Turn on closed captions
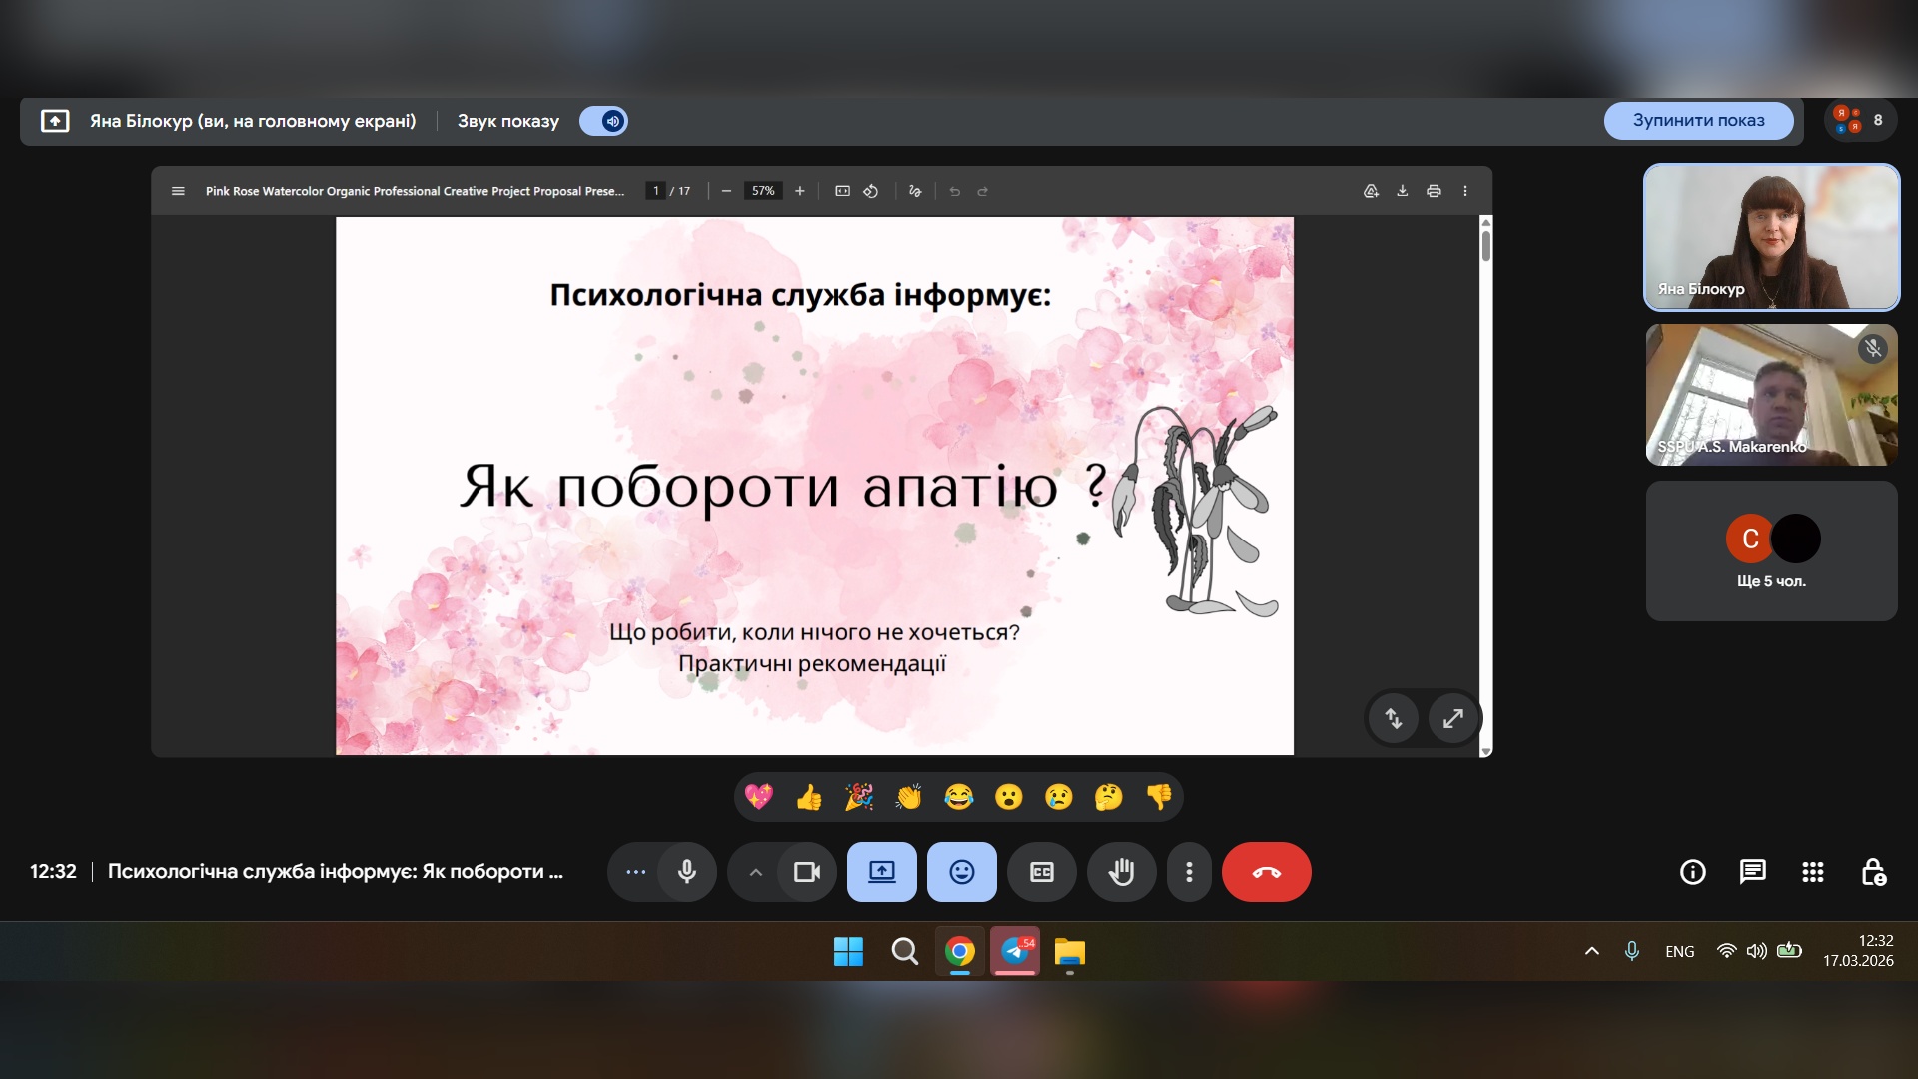This screenshot has height=1079, width=1918. (x=1041, y=872)
